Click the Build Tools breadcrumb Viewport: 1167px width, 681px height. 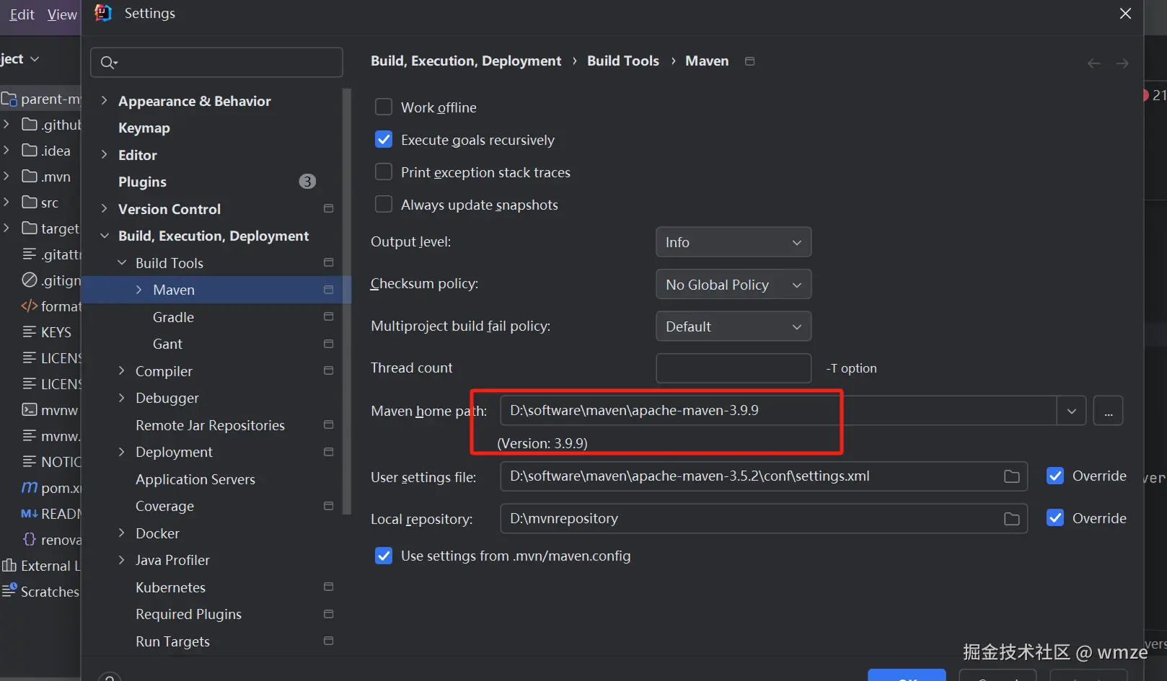pos(623,61)
